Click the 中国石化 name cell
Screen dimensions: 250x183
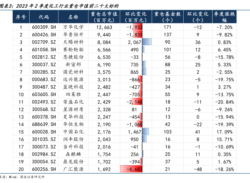point(73,131)
